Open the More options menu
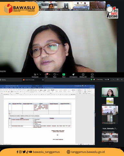Image resolution: width=124 pixels, height=156 pixels. pos(92,75)
